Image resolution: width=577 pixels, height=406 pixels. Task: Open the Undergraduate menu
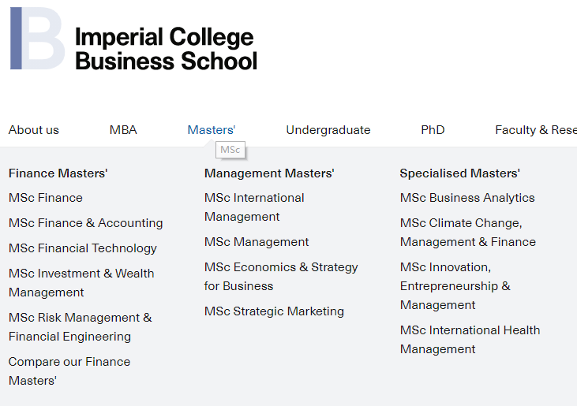click(x=328, y=130)
